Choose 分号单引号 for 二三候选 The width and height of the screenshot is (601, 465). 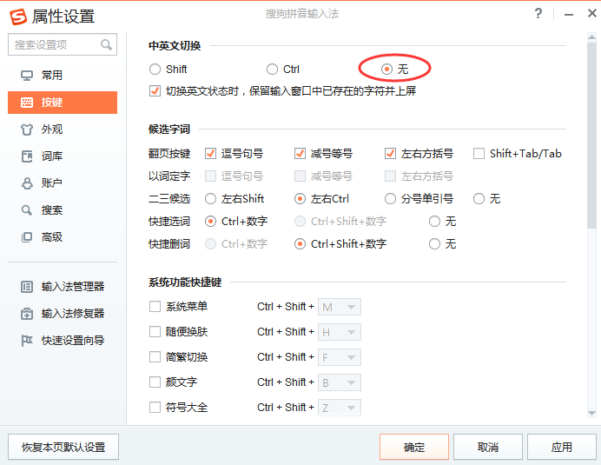coord(390,199)
